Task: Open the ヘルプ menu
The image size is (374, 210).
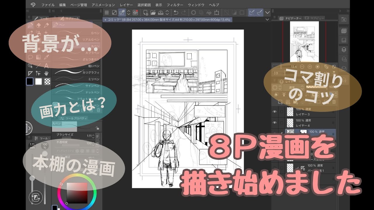Action: coord(214,5)
